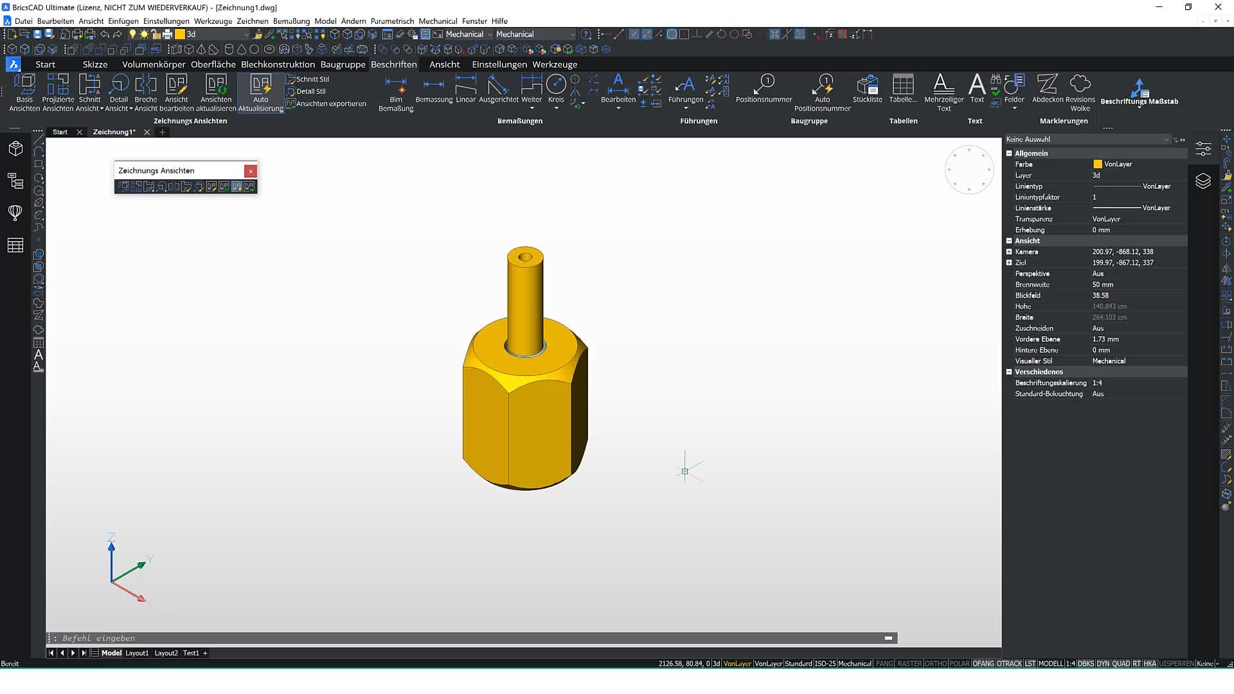
Task: Click the view navigation compass circle
Action: (x=969, y=170)
